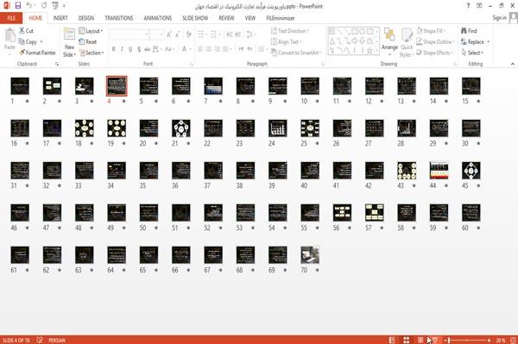Switch to the ANIMATIONS tab

coord(158,18)
